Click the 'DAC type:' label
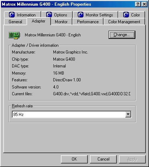Image resolution: width=149 pixels, height=167 pixels. tap(20, 66)
